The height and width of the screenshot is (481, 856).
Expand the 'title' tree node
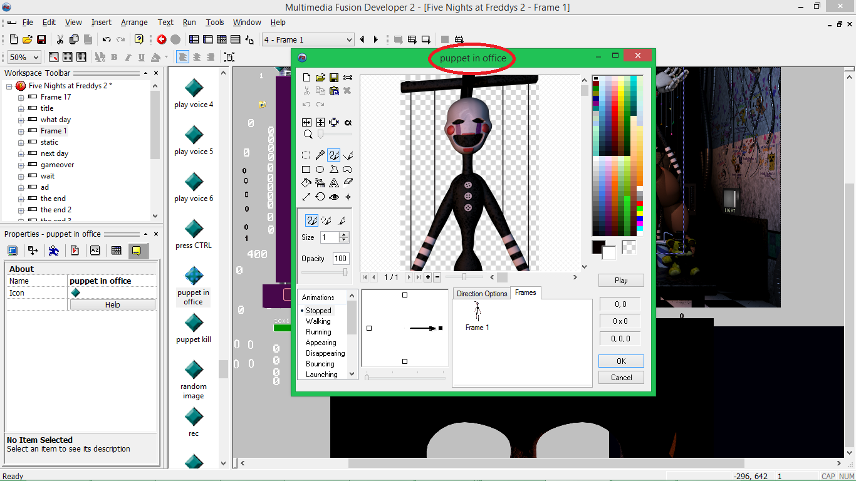21,108
